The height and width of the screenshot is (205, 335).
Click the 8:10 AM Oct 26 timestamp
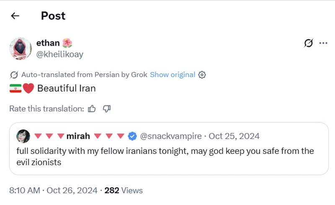pos(53,190)
